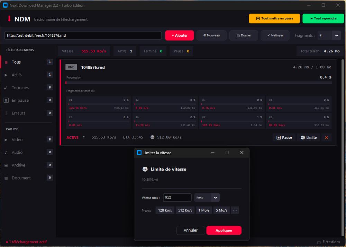Click the main Progression bar of 1048576.rnd
The height and width of the screenshot is (247, 346).
[x=199, y=83]
